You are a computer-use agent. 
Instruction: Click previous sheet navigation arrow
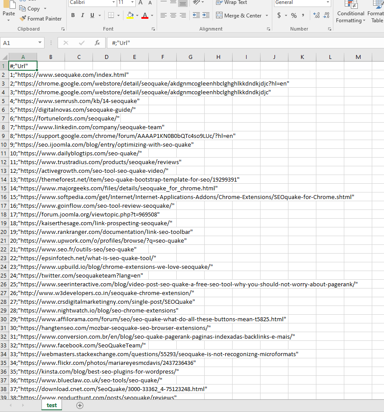point(11,405)
